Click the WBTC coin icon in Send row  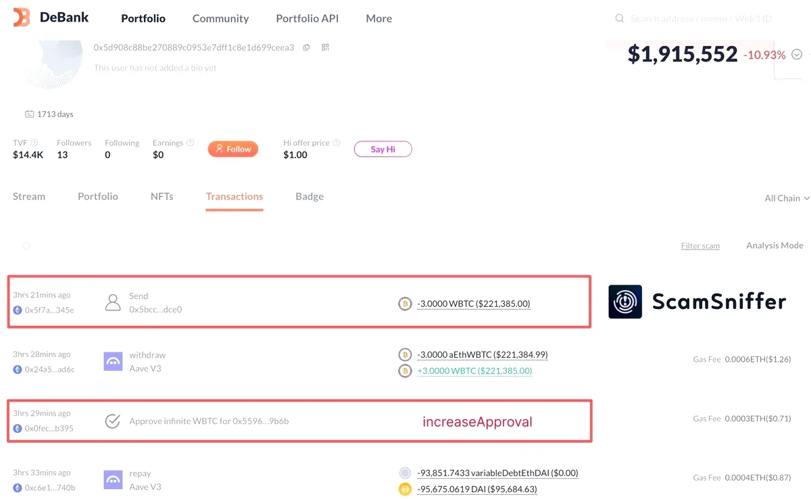coord(405,304)
